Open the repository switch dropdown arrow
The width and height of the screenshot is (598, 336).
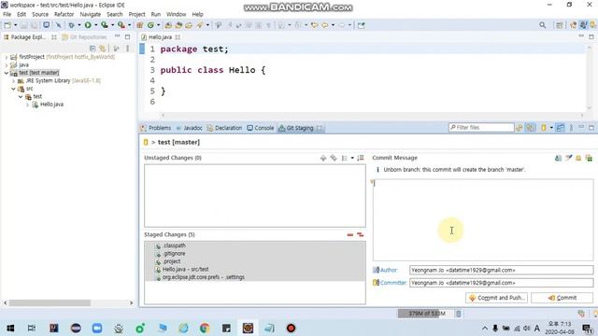coord(551,128)
